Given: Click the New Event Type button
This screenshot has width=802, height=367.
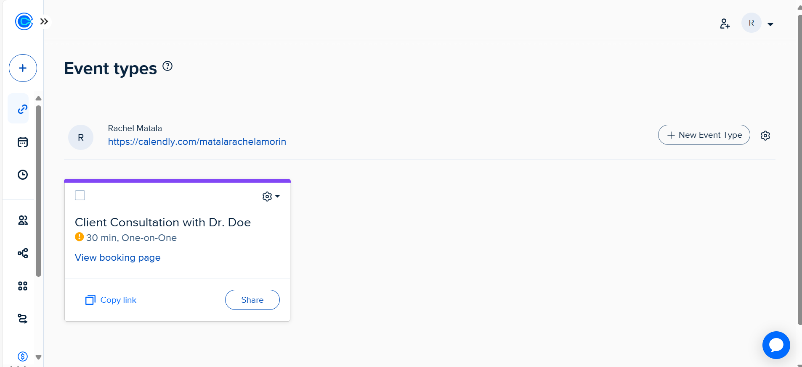Looking at the screenshot, I should 704,135.
